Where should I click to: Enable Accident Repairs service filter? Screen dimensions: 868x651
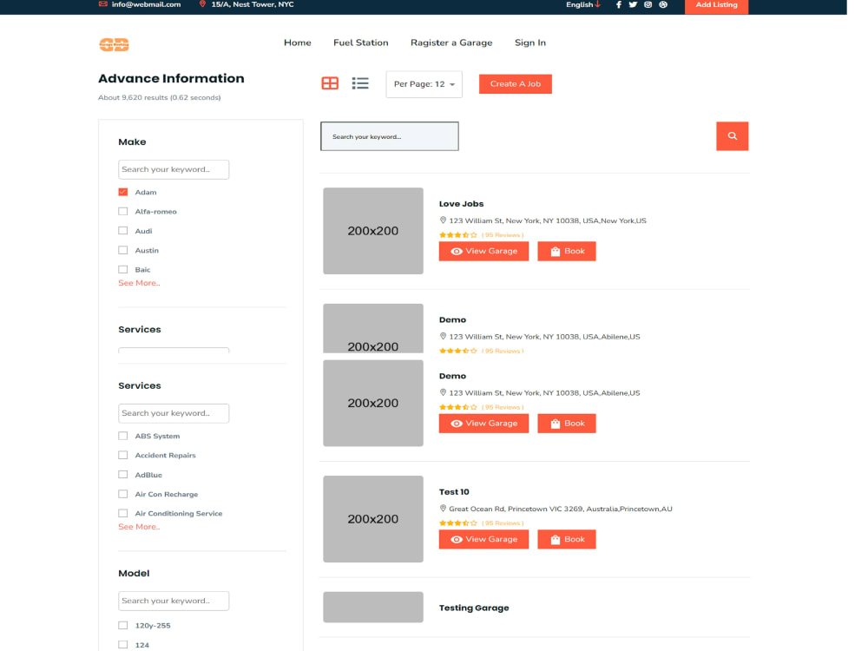point(123,455)
